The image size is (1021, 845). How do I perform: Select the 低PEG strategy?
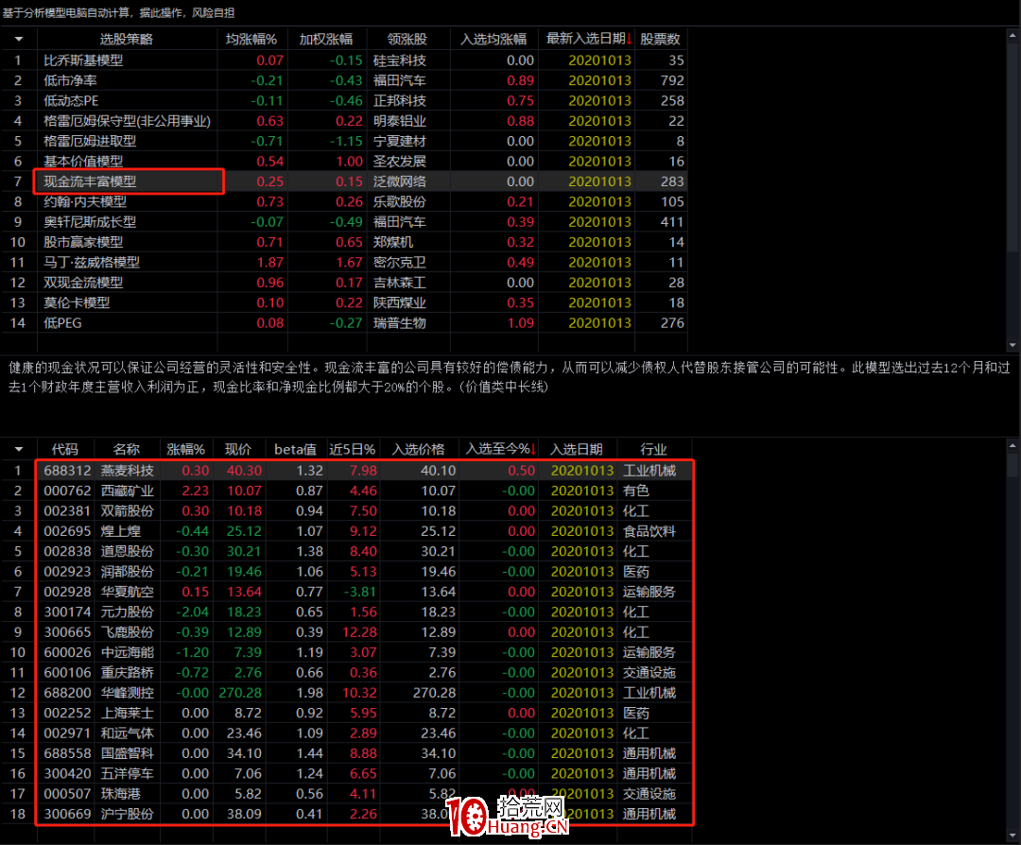pos(62,323)
